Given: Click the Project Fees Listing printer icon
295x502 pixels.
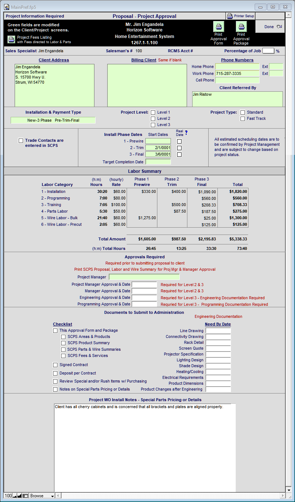Looking at the screenshot, I should (11, 39).
